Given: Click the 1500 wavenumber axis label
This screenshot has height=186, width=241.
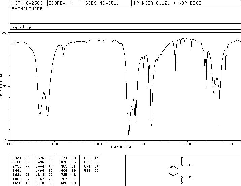Looking at the screenshot, I should [x=143, y=144].
